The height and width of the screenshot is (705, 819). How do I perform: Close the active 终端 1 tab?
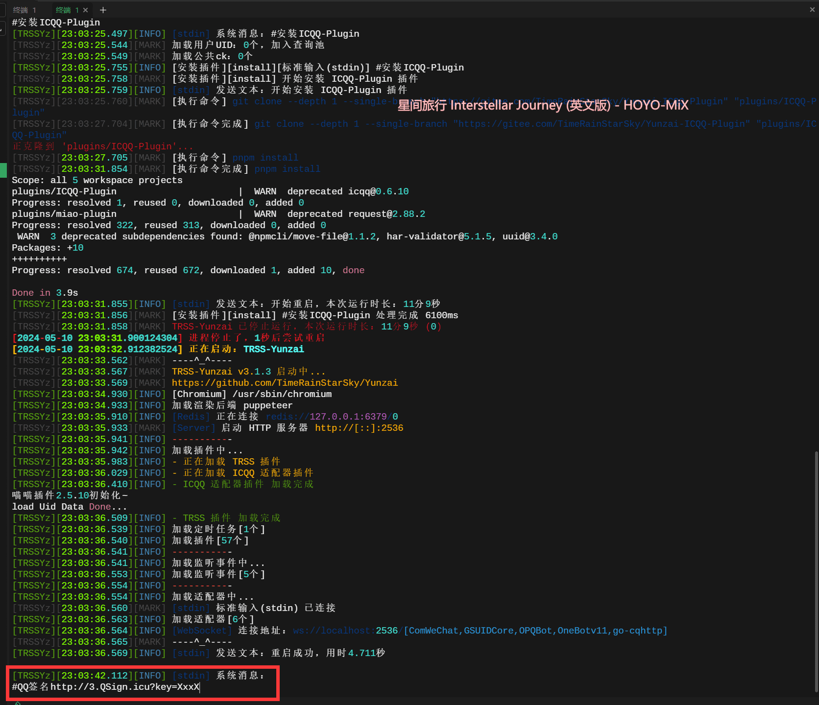86,10
